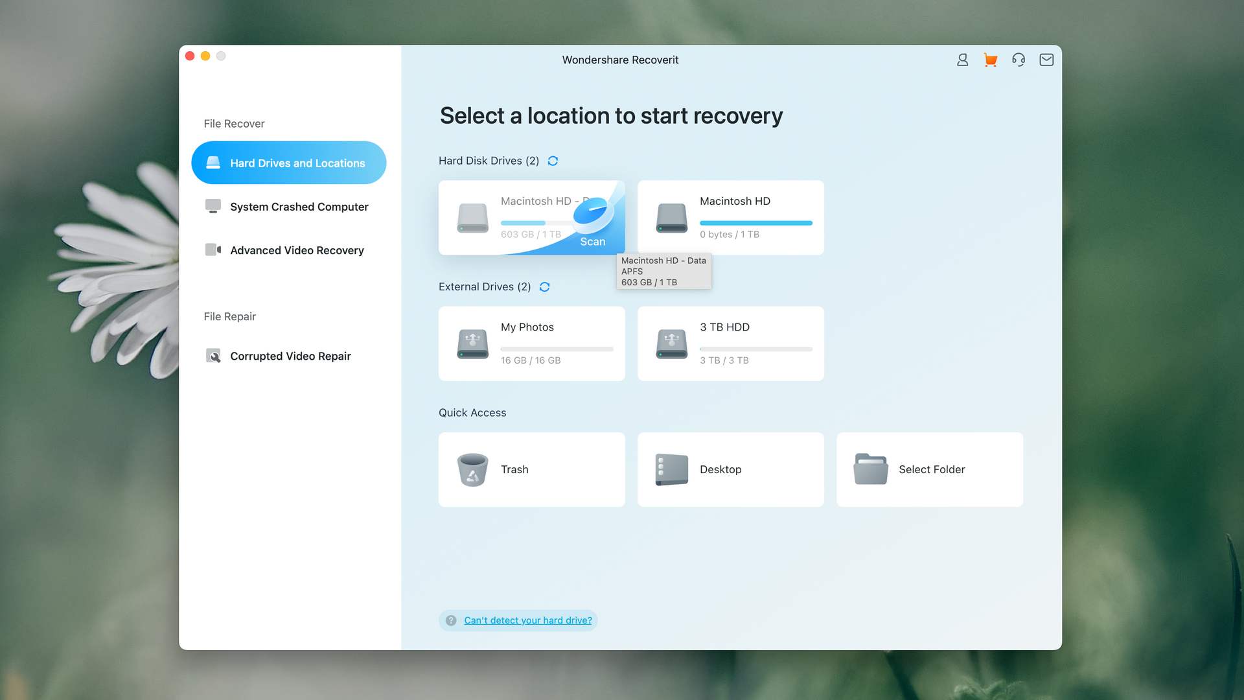Click My Photos storage usage bar

coord(557,349)
